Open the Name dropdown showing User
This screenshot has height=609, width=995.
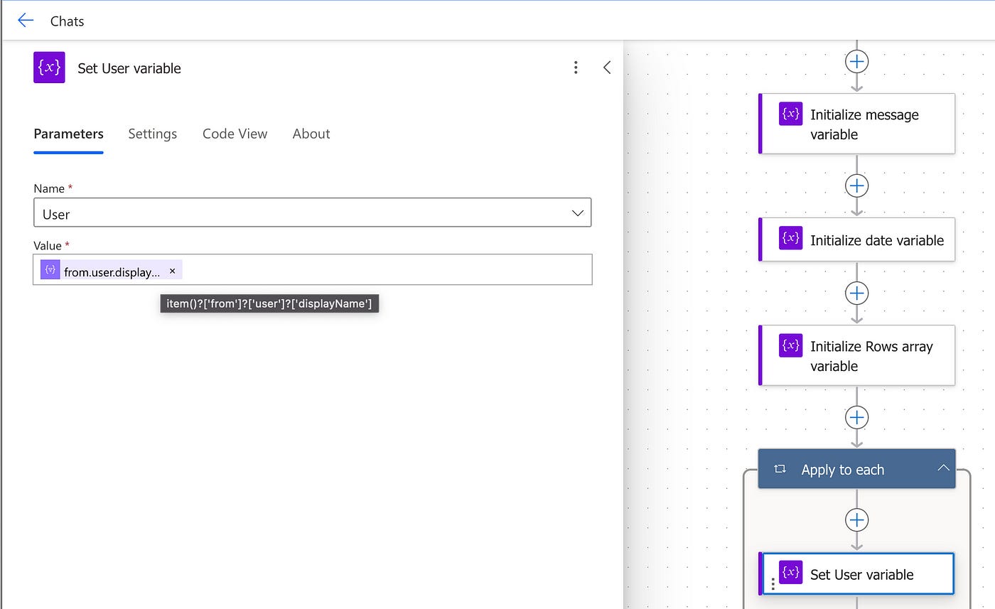(x=312, y=212)
